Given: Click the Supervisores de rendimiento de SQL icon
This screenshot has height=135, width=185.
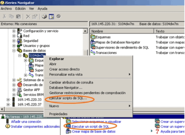Looking at the screenshot, I should 93,47.
